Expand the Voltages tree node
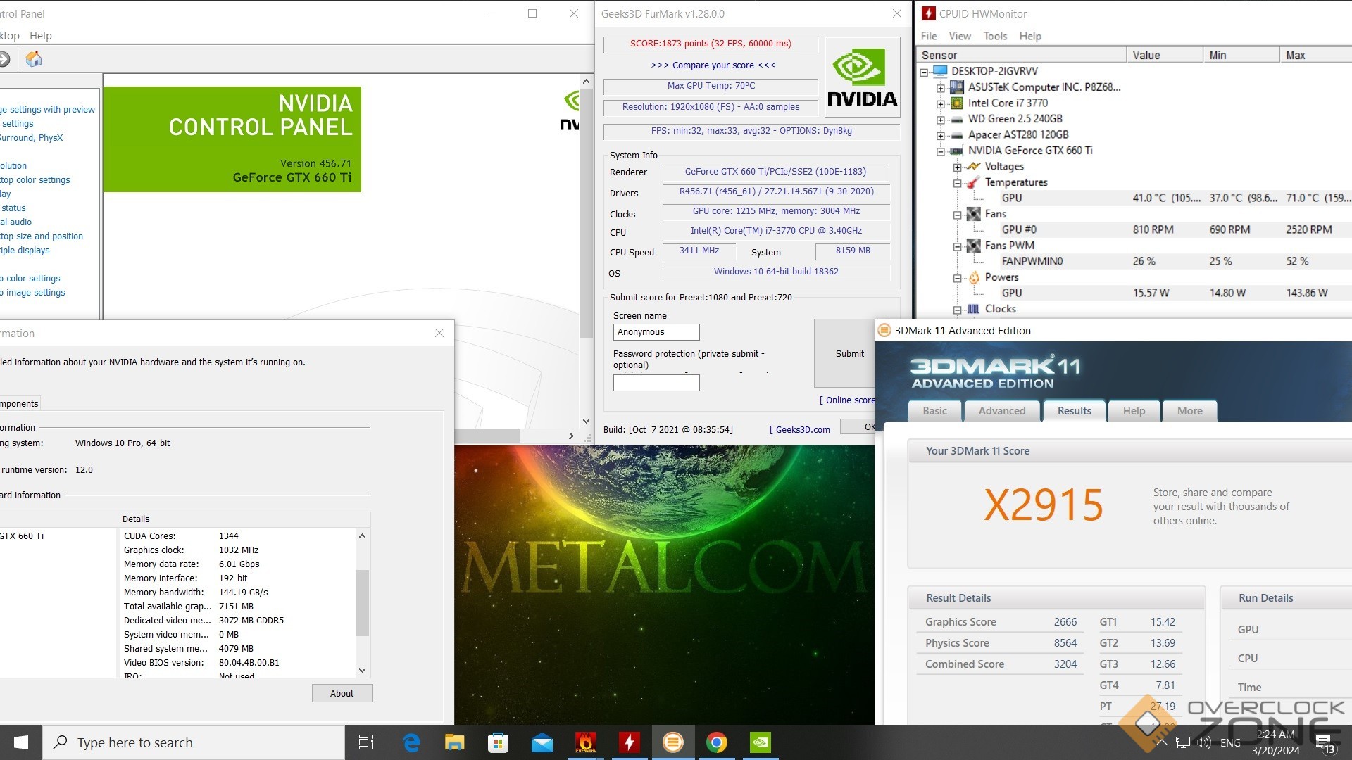 point(958,167)
